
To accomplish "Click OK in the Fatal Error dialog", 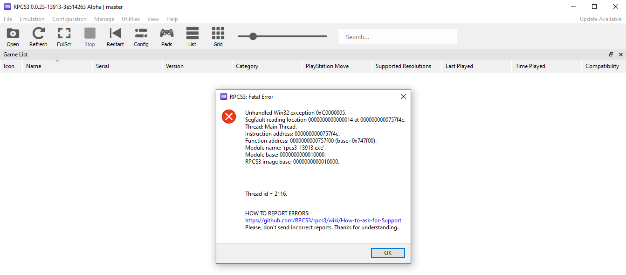I will tap(388, 253).
